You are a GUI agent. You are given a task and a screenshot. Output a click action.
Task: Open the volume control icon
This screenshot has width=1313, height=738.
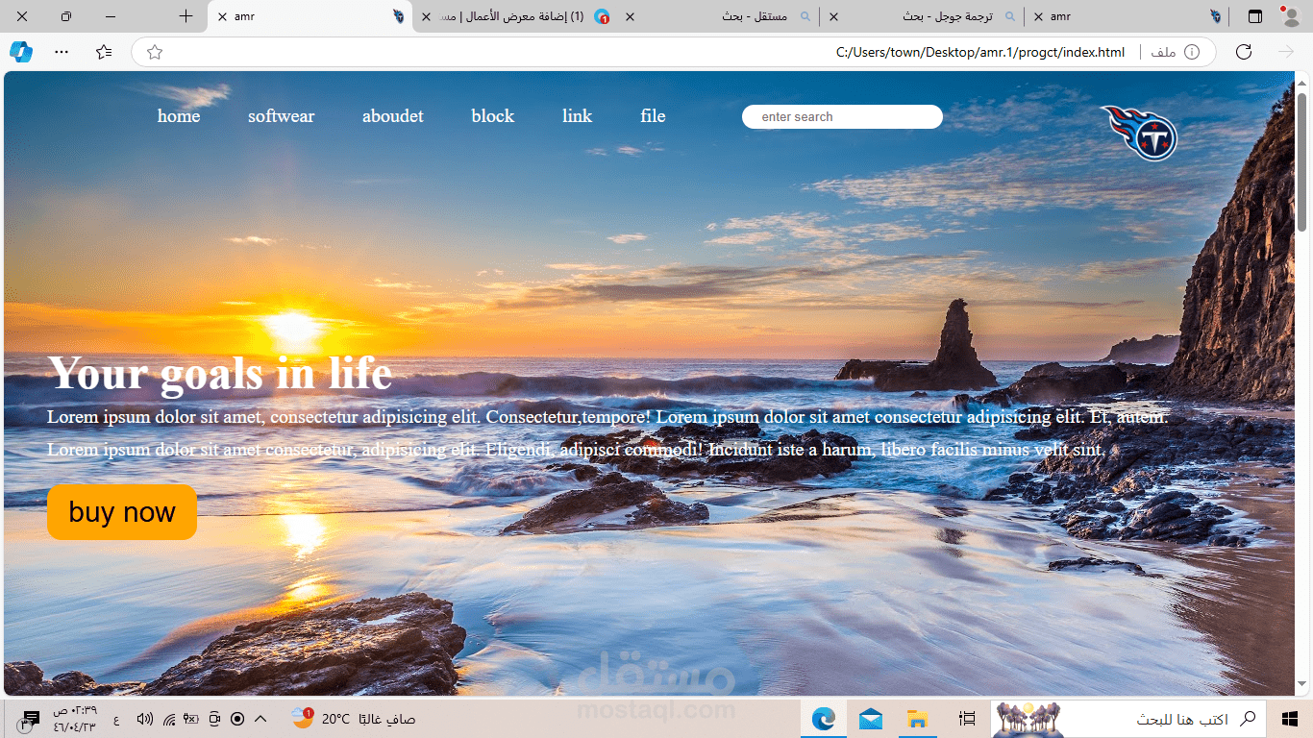(145, 719)
